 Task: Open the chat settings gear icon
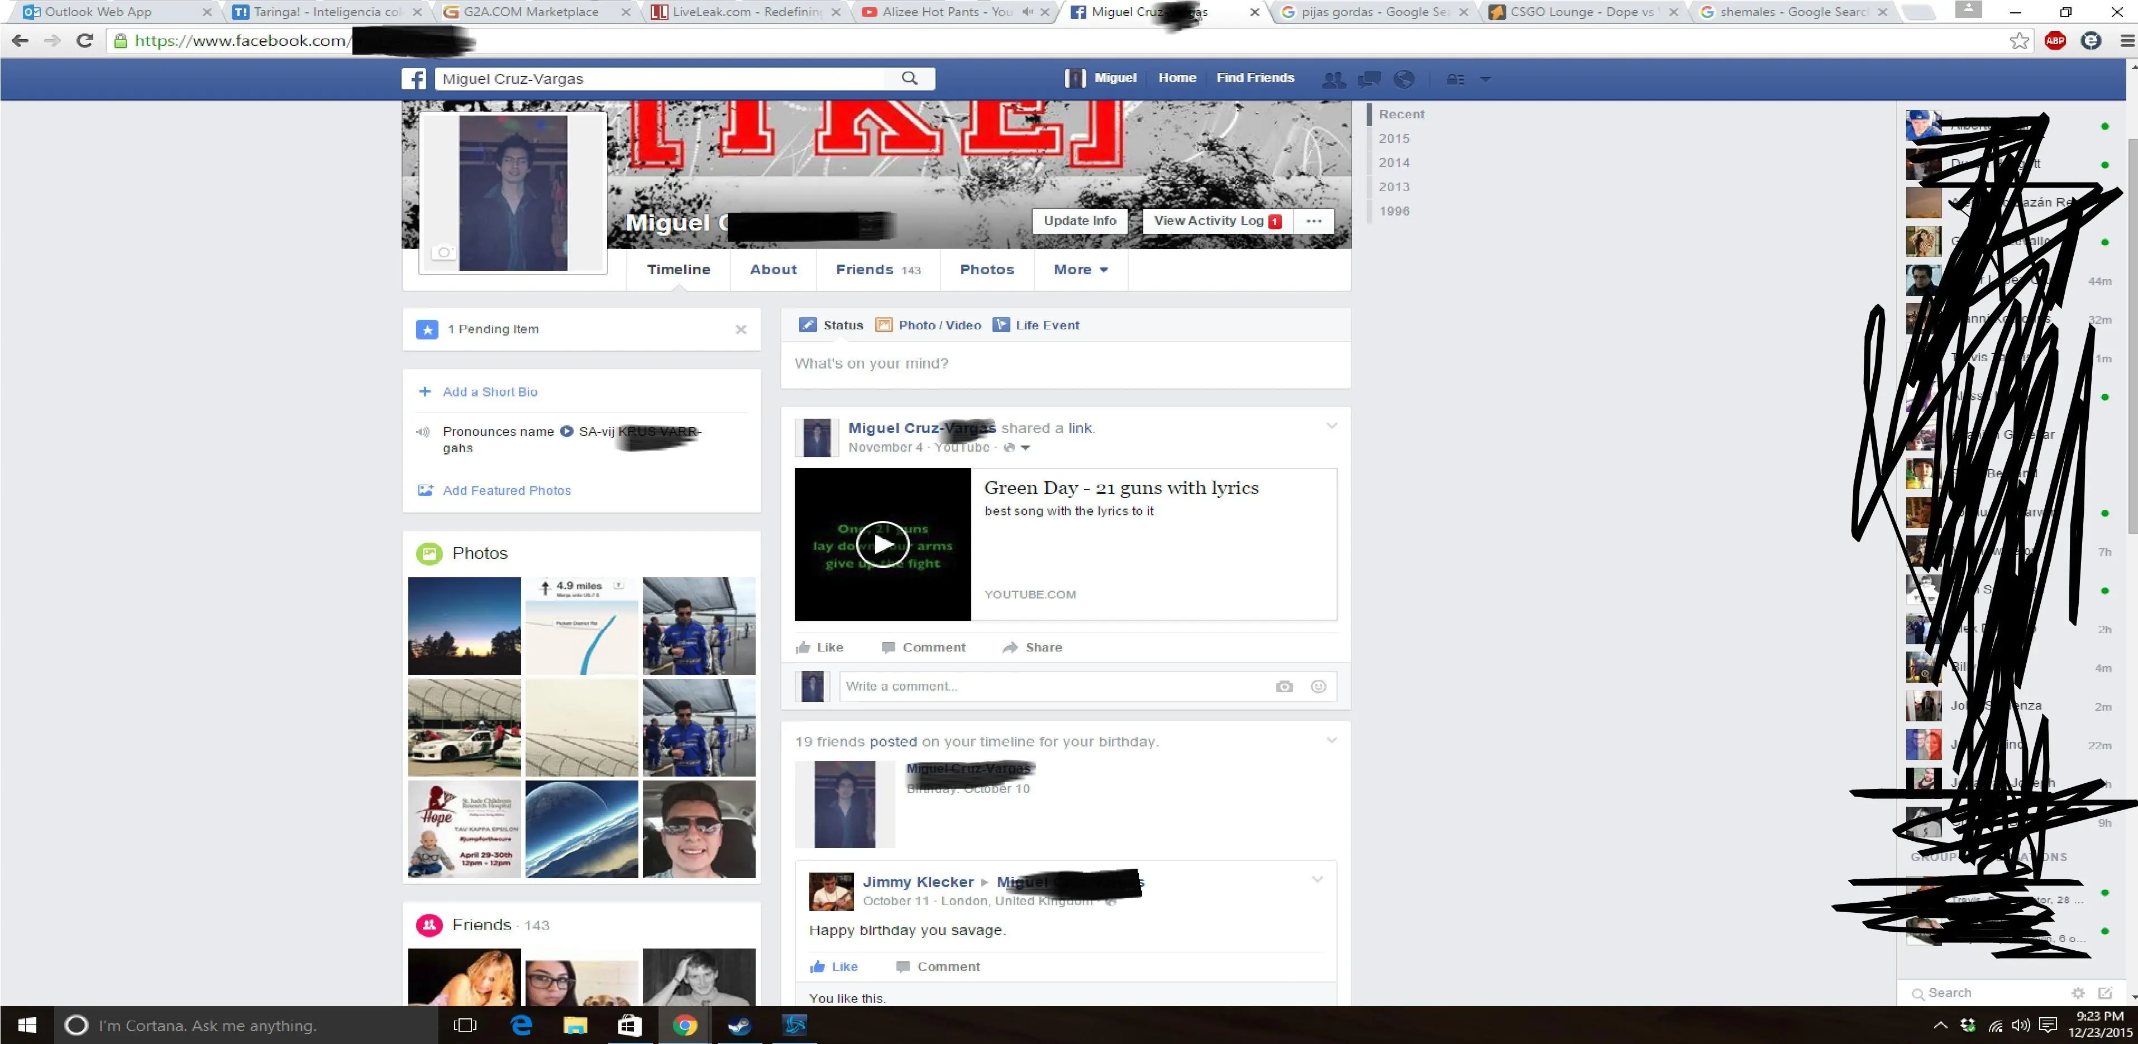coord(2078,993)
